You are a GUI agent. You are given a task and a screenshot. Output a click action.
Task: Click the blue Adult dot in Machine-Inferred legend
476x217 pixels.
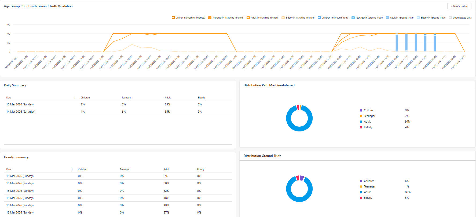[361, 122]
